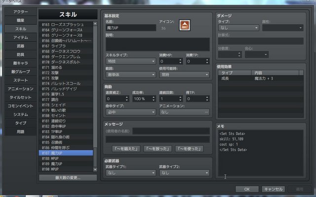Click the 「～を使った」 message button
316x197 pixels.
click(x=189, y=149)
